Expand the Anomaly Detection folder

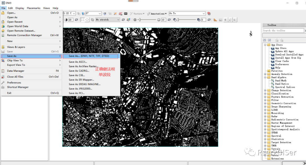coord(265,74)
